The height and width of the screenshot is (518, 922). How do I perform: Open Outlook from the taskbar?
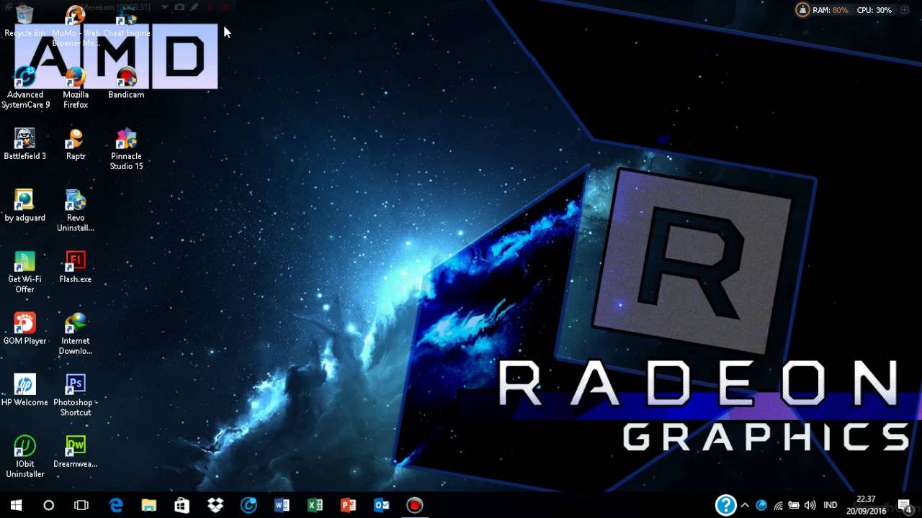(x=381, y=505)
